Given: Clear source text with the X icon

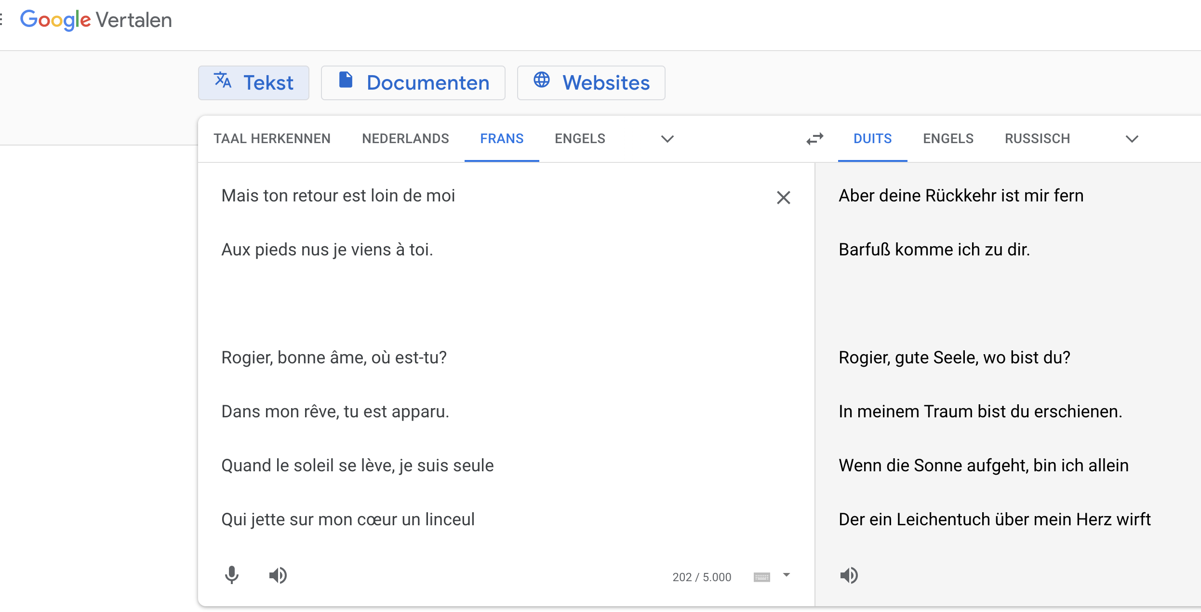Looking at the screenshot, I should pos(783,198).
